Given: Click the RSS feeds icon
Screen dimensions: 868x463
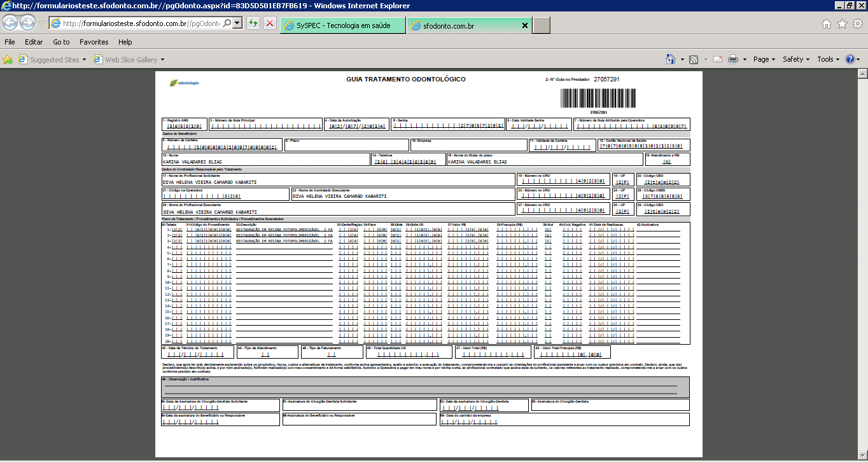Looking at the screenshot, I should coord(694,59).
